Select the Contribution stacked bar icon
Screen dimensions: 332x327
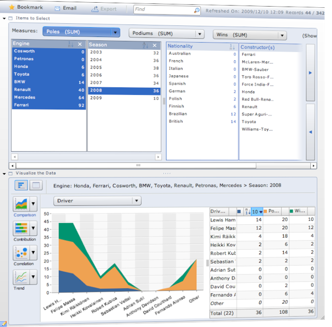pyautogui.click(x=21, y=228)
